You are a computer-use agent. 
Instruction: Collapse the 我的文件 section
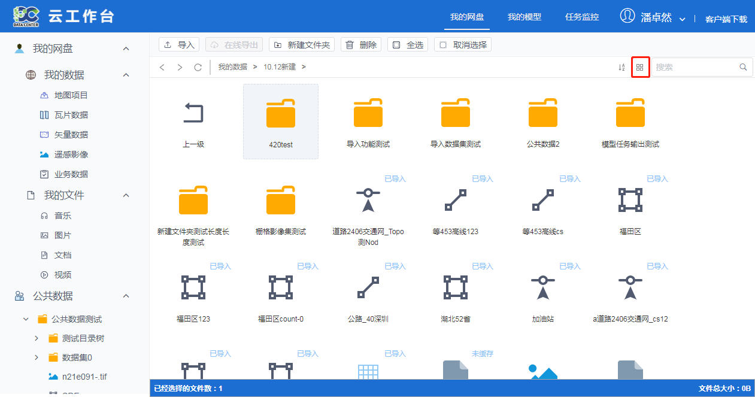(126, 195)
